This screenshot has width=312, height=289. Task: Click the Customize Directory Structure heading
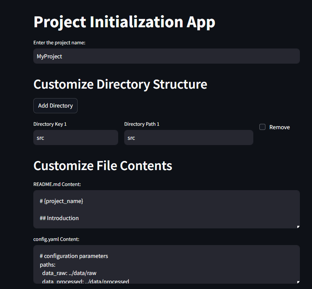pyautogui.click(x=120, y=84)
